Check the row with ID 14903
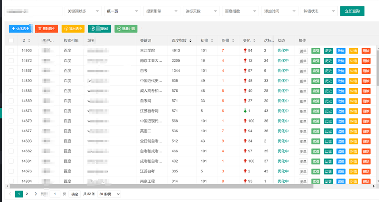The height and width of the screenshot is (202, 379). point(11,50)
